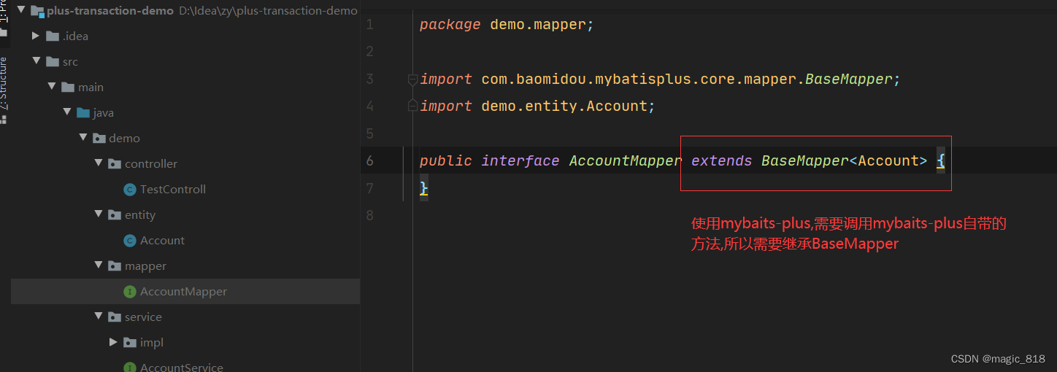Click the mapper package icon
This screenshot has width=1057, height=372.
tap(115, 266)
